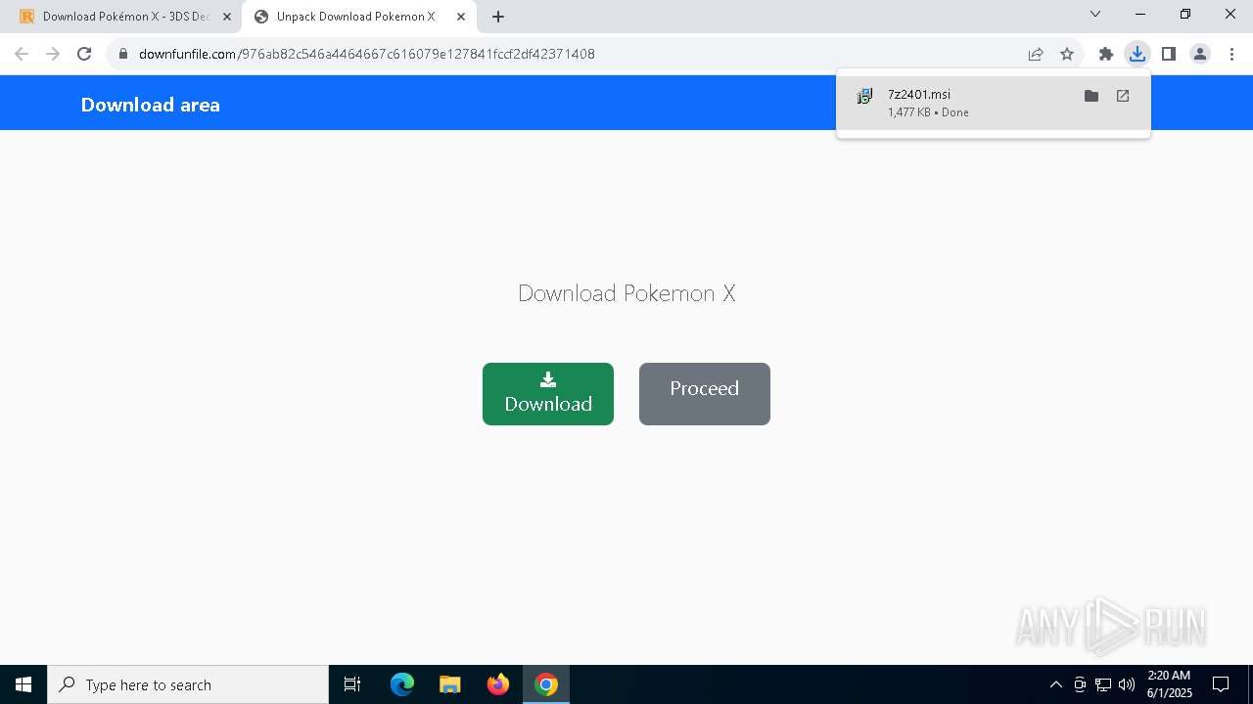Open the Extensions puzzle menu
Image resolution: width=1253 pixels, height=704 pixels.
coord(1106,54)
